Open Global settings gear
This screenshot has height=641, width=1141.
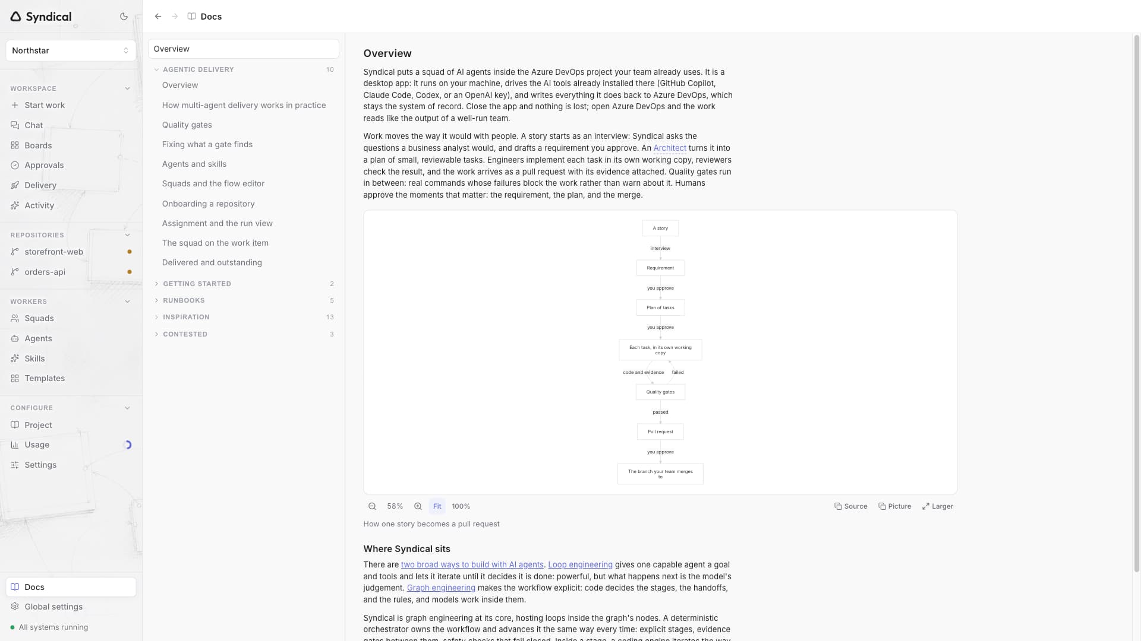(x=15, y=607)
